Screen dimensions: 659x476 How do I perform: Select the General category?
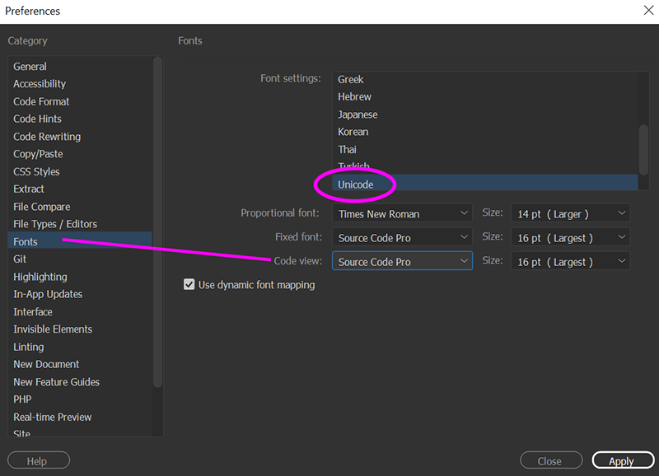pyautogui.click(x=80, y=67)
